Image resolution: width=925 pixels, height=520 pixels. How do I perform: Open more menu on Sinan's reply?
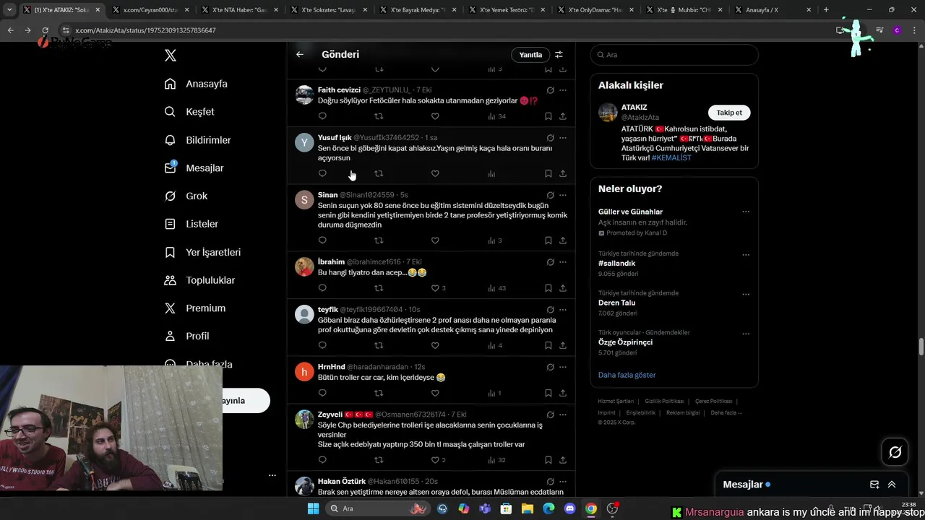tap(563, 195)
